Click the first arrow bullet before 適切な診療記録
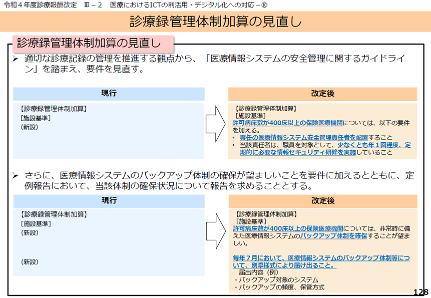The height and width of the screenshot is (298, 431). coord(16,59)
